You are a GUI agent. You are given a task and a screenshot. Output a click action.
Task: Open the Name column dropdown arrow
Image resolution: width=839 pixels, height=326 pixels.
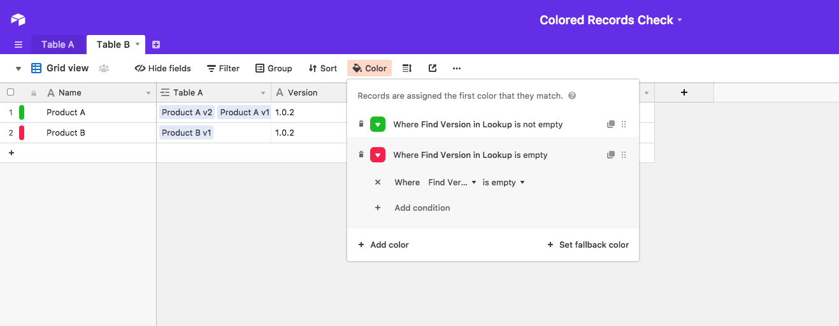point(148,93)
